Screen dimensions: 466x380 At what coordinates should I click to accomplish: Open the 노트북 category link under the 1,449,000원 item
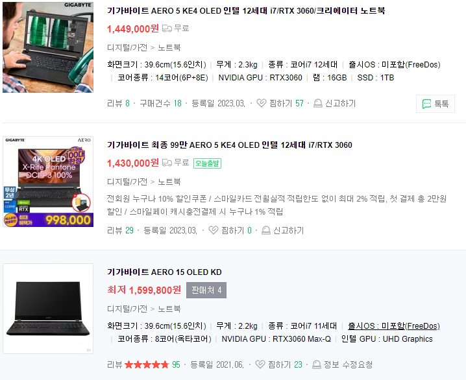[169, 47]
